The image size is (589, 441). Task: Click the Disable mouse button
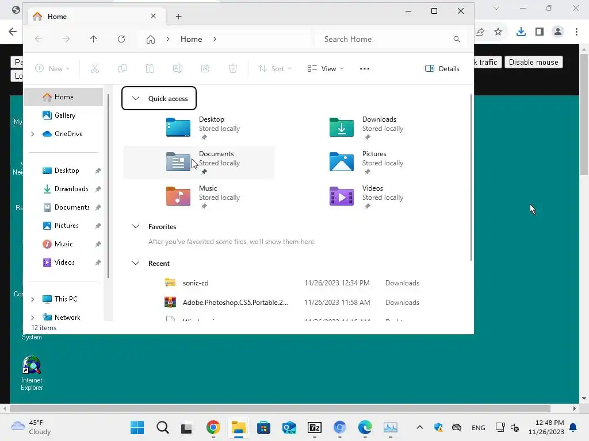533,62
